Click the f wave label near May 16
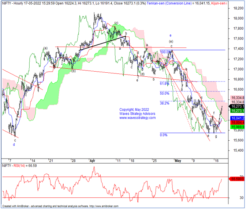246x209 pixels. (x=214, y=113)
